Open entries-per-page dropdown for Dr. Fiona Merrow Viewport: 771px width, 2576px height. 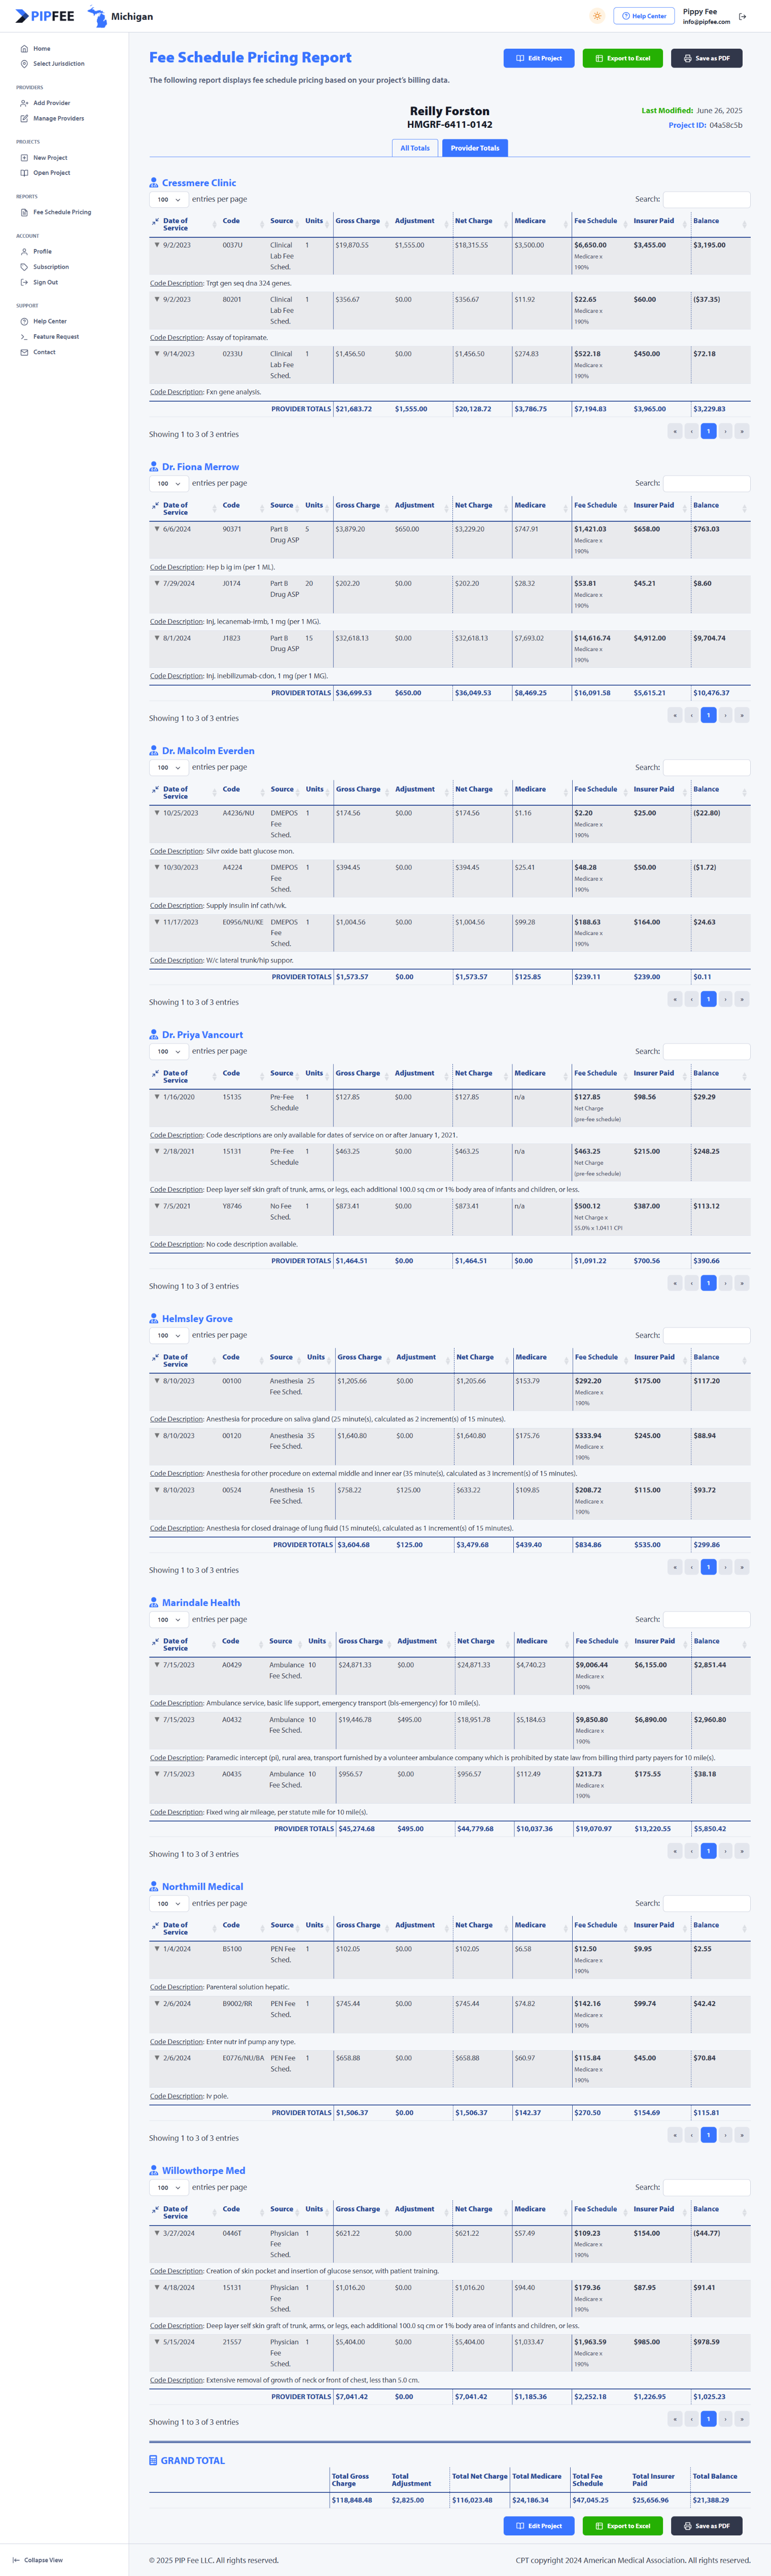169,484
